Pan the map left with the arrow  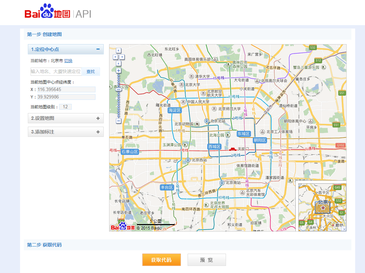(116, 57)
